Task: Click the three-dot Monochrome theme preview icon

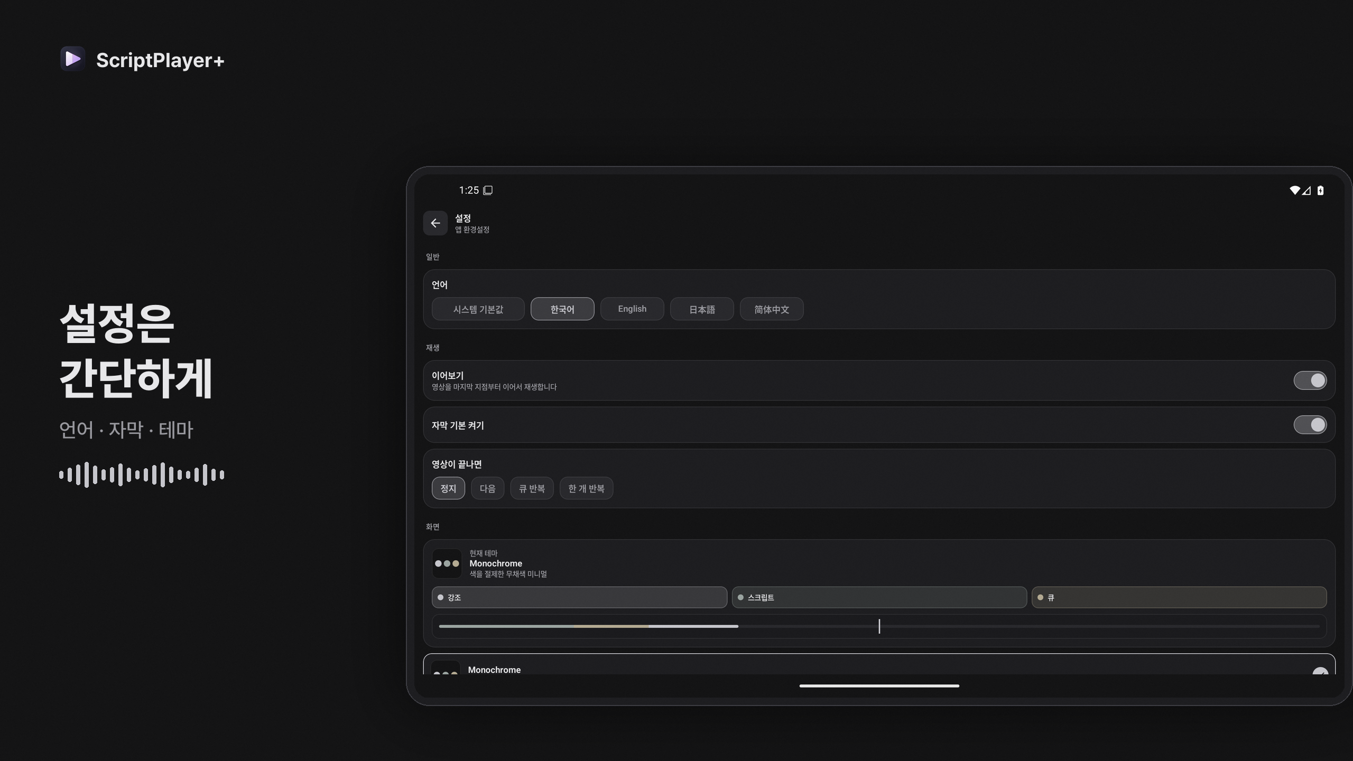Action: [x=447, y=563]
